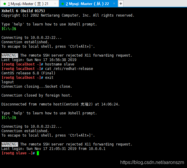
Task: Click 'Last login: Sun Nov 17 21:05:31' line
Action: [53, 149]
